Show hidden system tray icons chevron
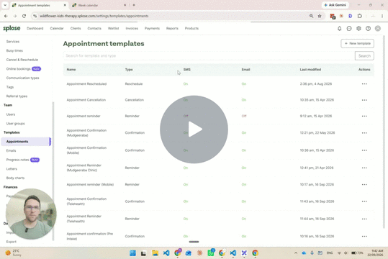Image resolution: width=388 pixels, height=259 pixels. coord(296,253)
